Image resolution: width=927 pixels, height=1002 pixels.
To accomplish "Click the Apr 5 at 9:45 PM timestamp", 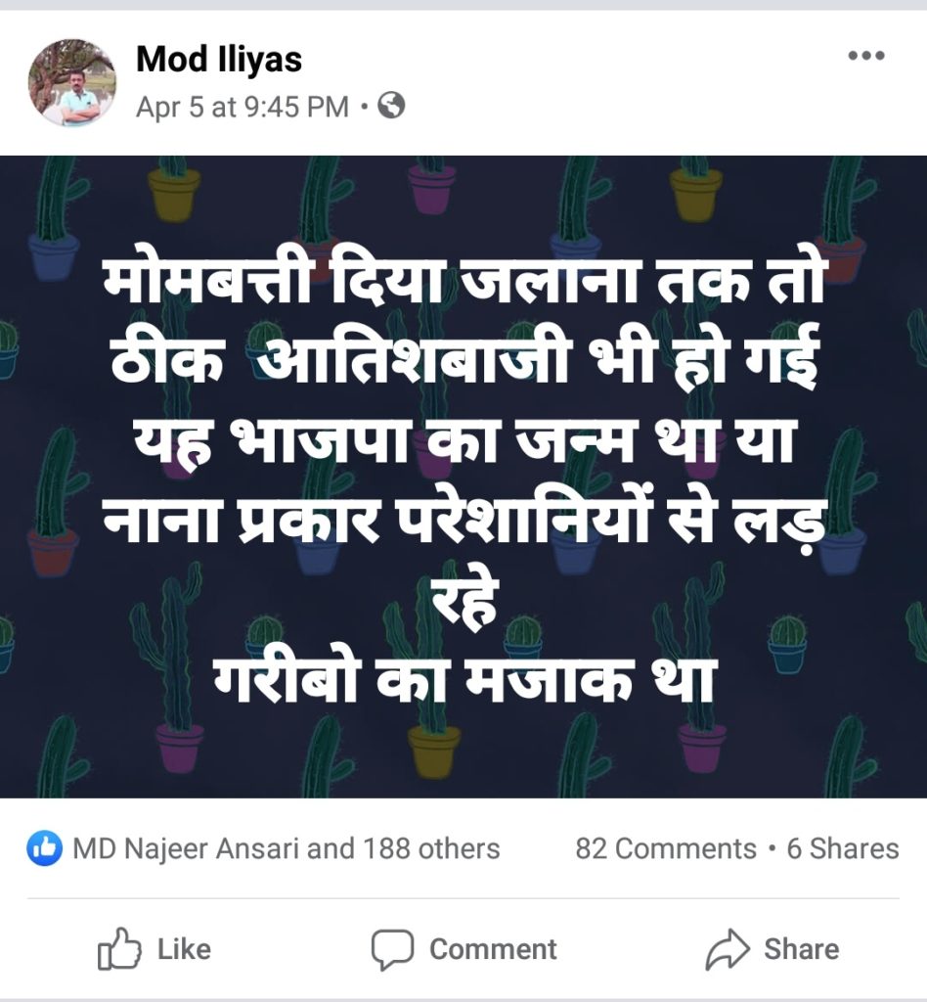I will [x=243, y=107].
